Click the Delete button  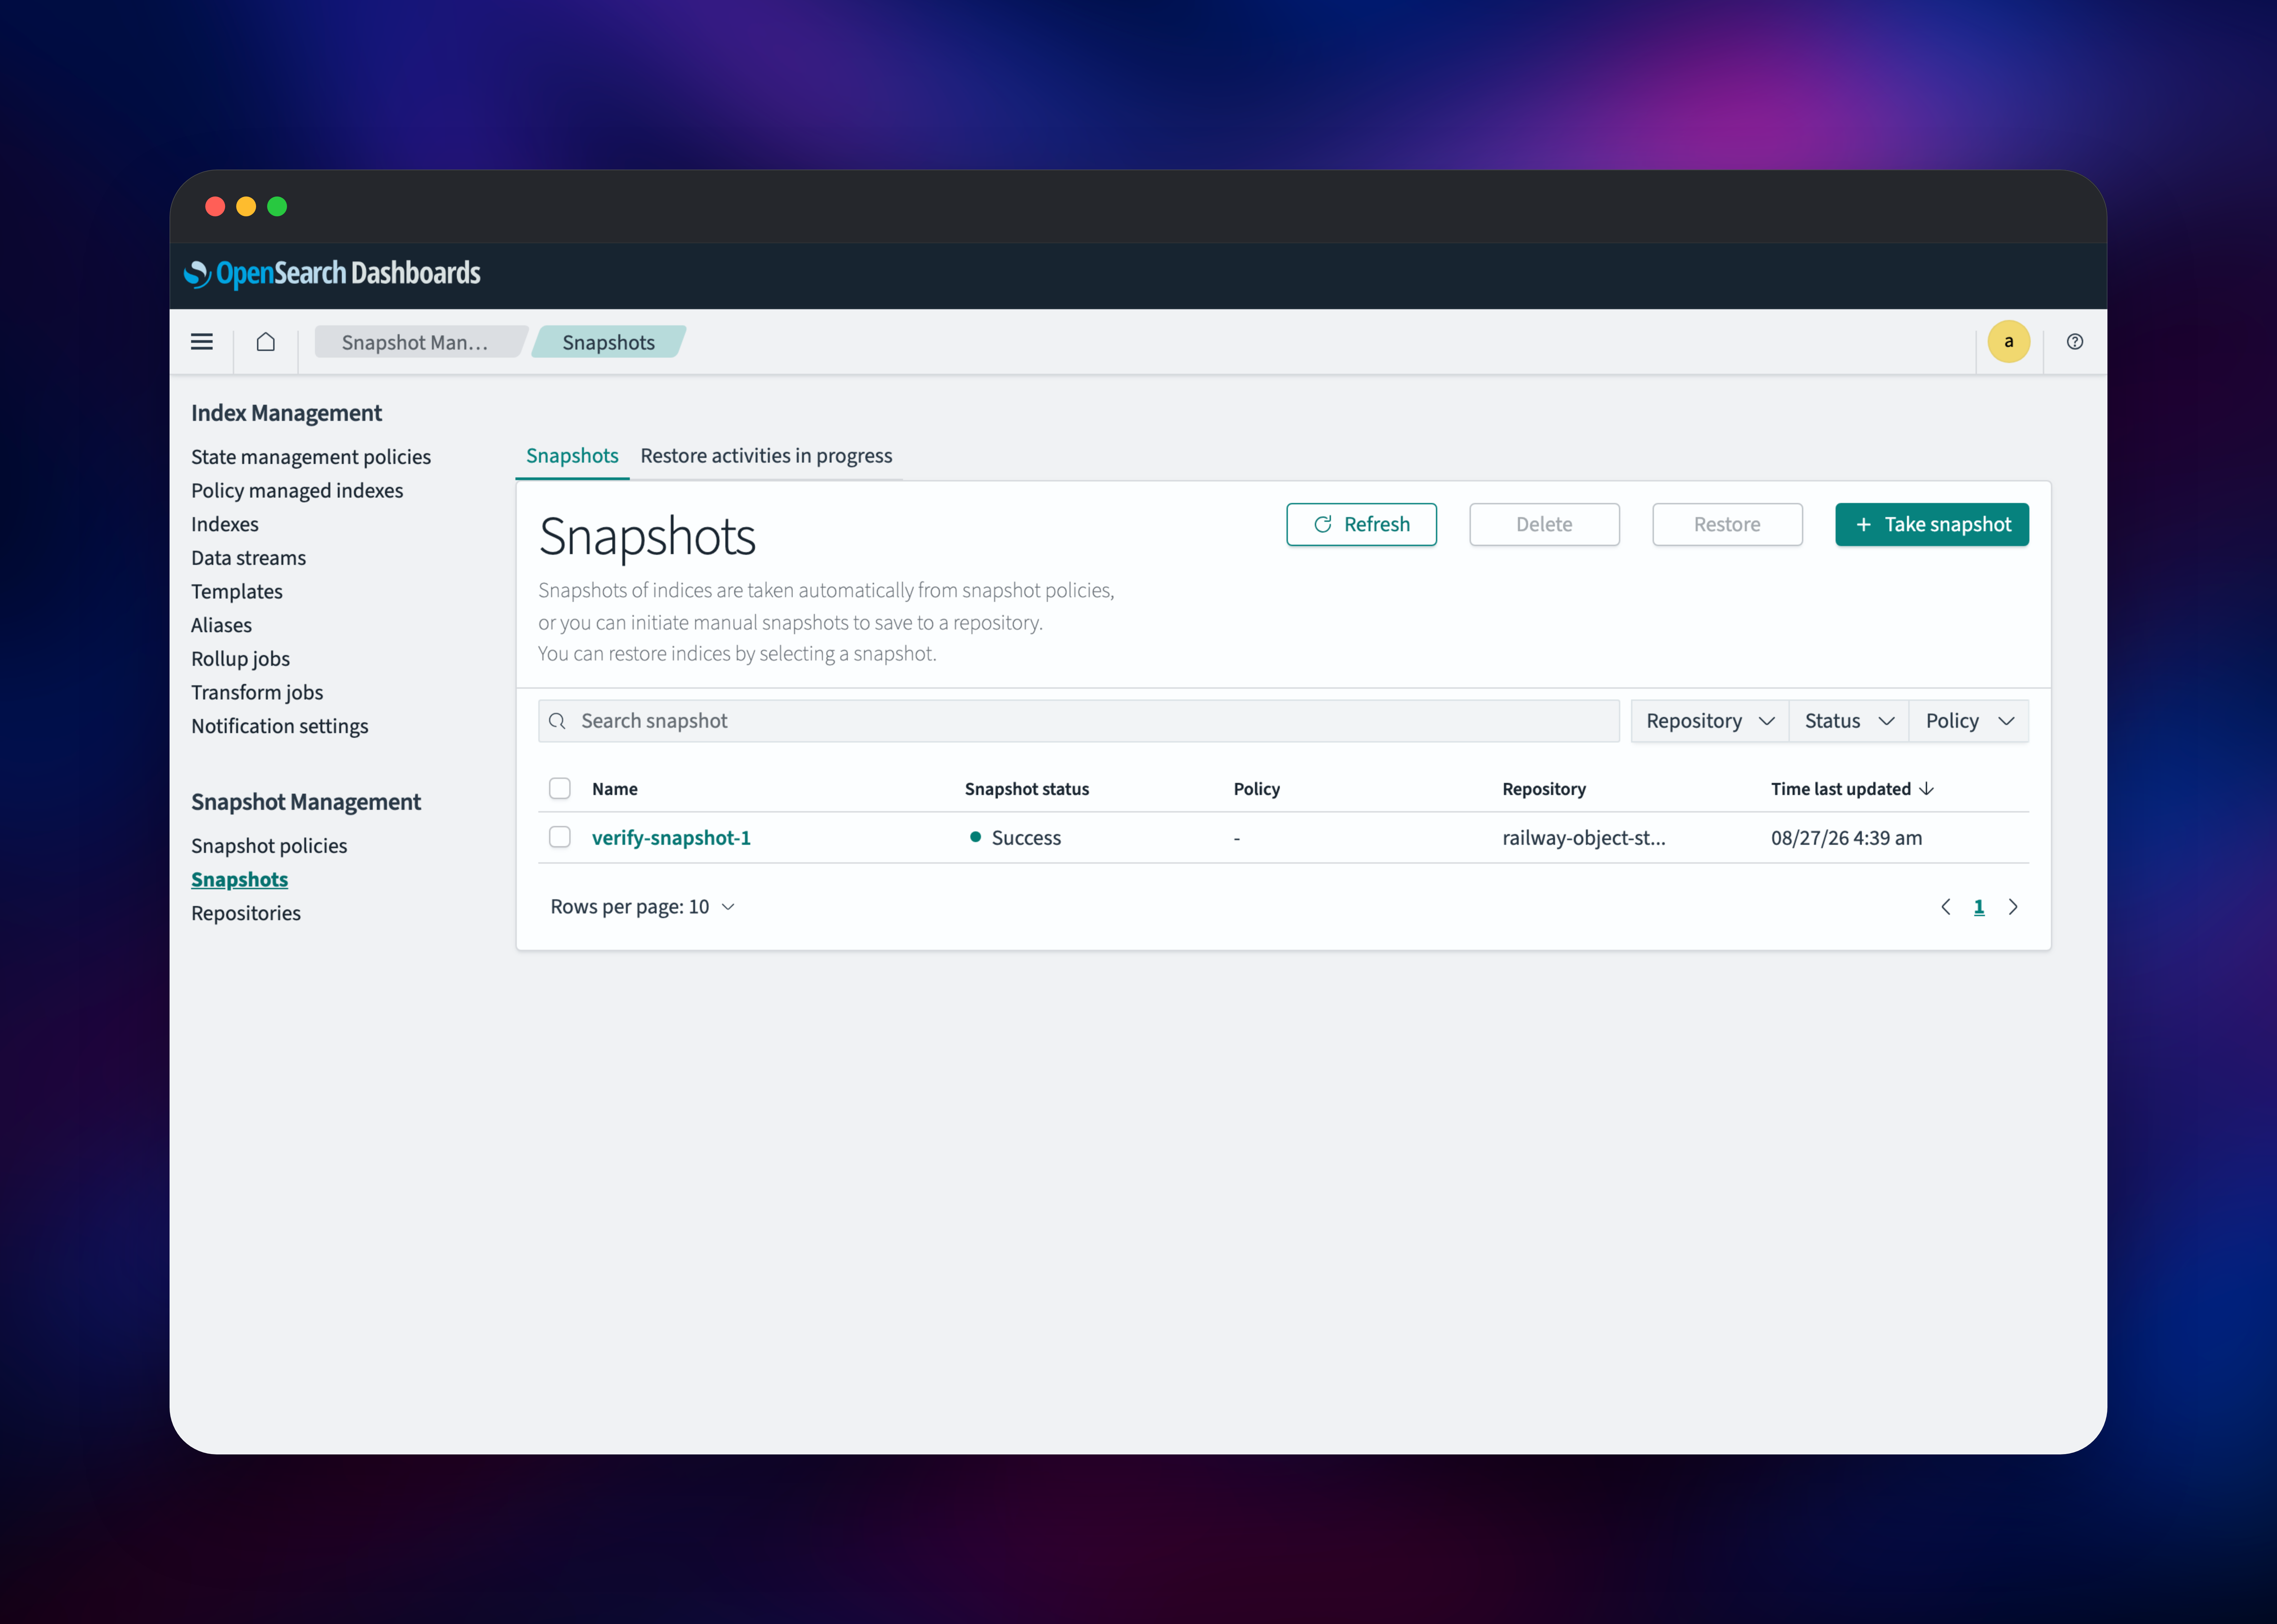click(x=1544, y=525)
